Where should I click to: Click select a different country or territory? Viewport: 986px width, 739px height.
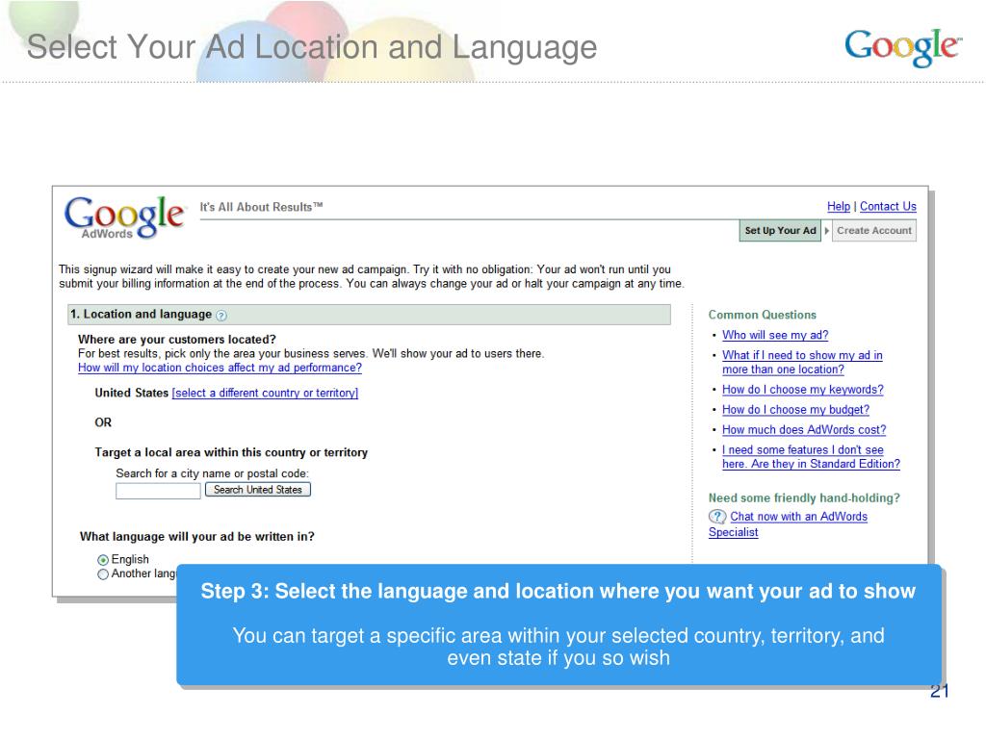tap(265, 393)
